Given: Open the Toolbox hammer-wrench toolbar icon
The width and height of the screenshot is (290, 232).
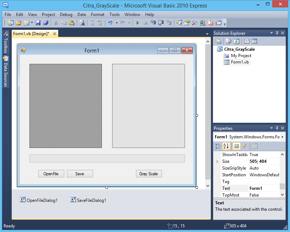Looking at the screenshot, I should 195,23.
